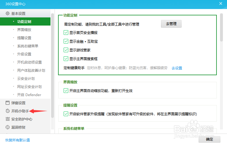Click the 界面缩放 section heading
Image resolution: width=227 pixels, height=144 pixels.
[x=70, y=82]
